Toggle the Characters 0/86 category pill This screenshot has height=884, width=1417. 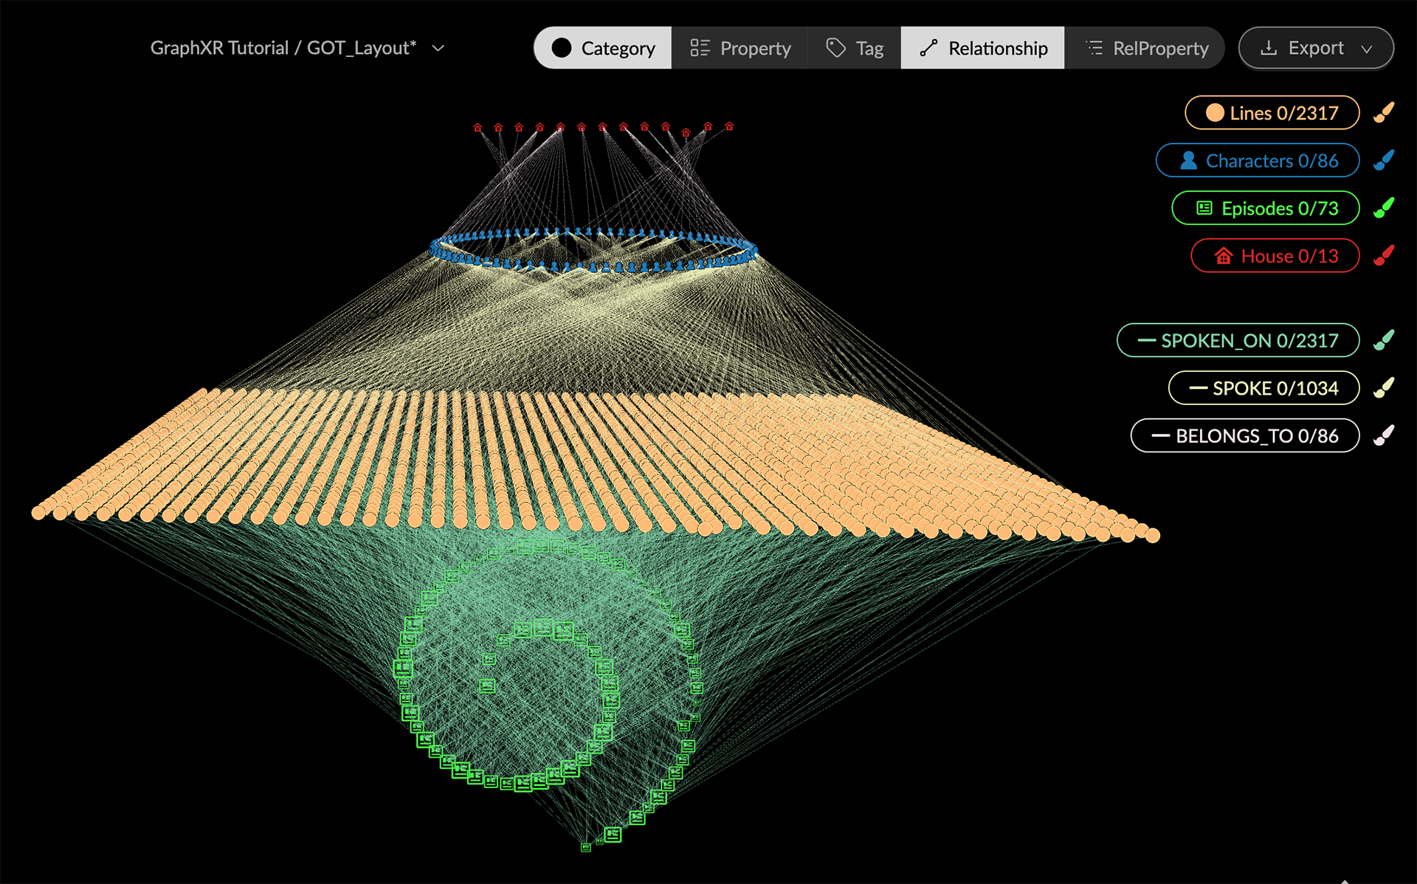(1258, 160)
